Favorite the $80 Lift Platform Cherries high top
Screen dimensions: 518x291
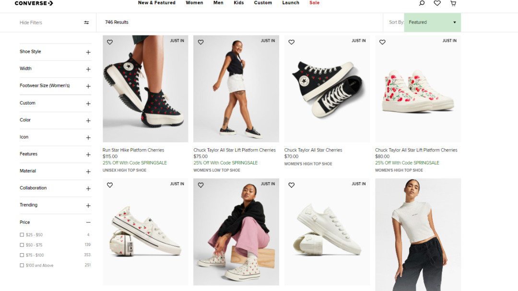pyautogui.click(x=382, y=42)
